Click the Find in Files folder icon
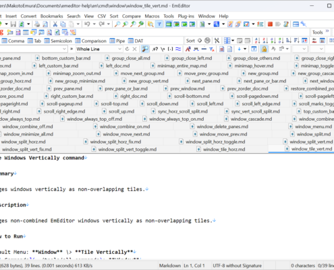This screenshot has height=270, width=334. [150, 24]
